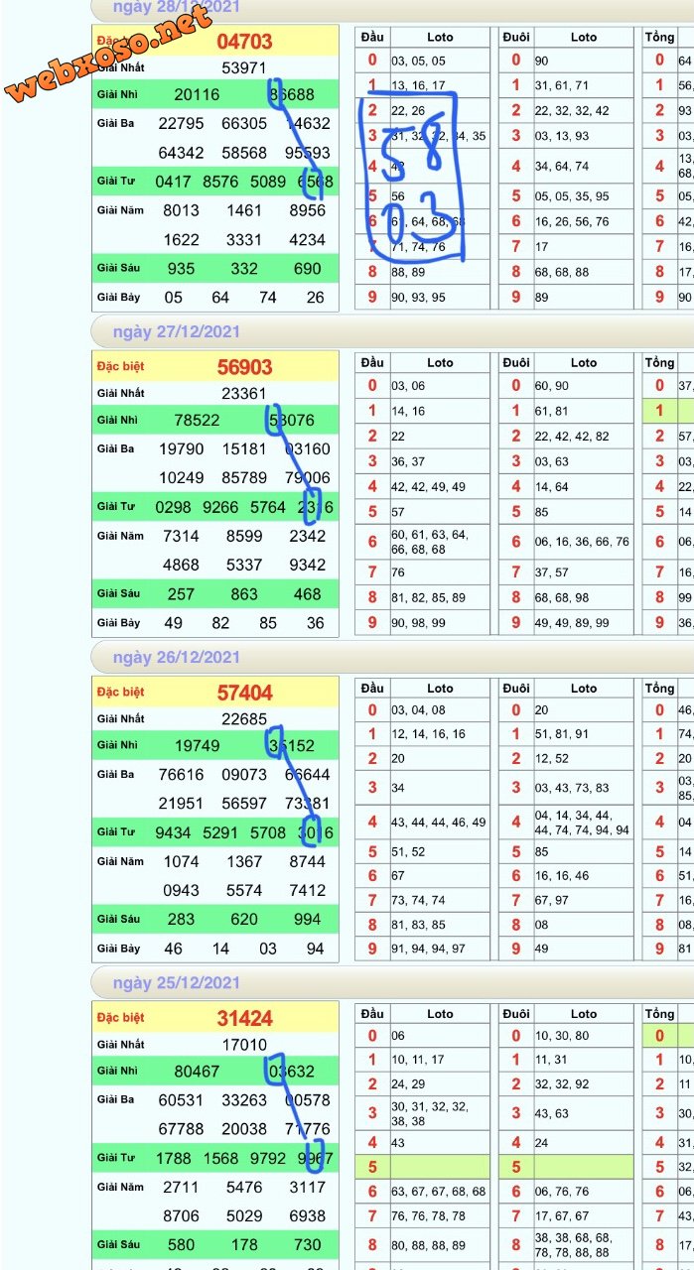Click special prize number 57404
Screen dimensions: 694x1270
coord(244,693)
